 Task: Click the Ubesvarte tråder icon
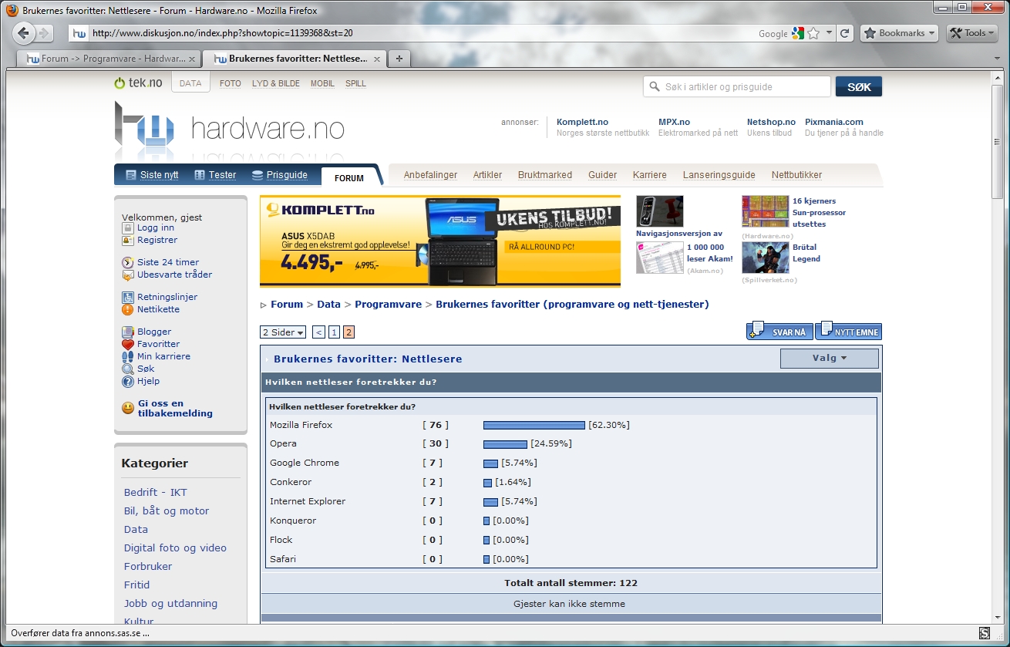128,275
